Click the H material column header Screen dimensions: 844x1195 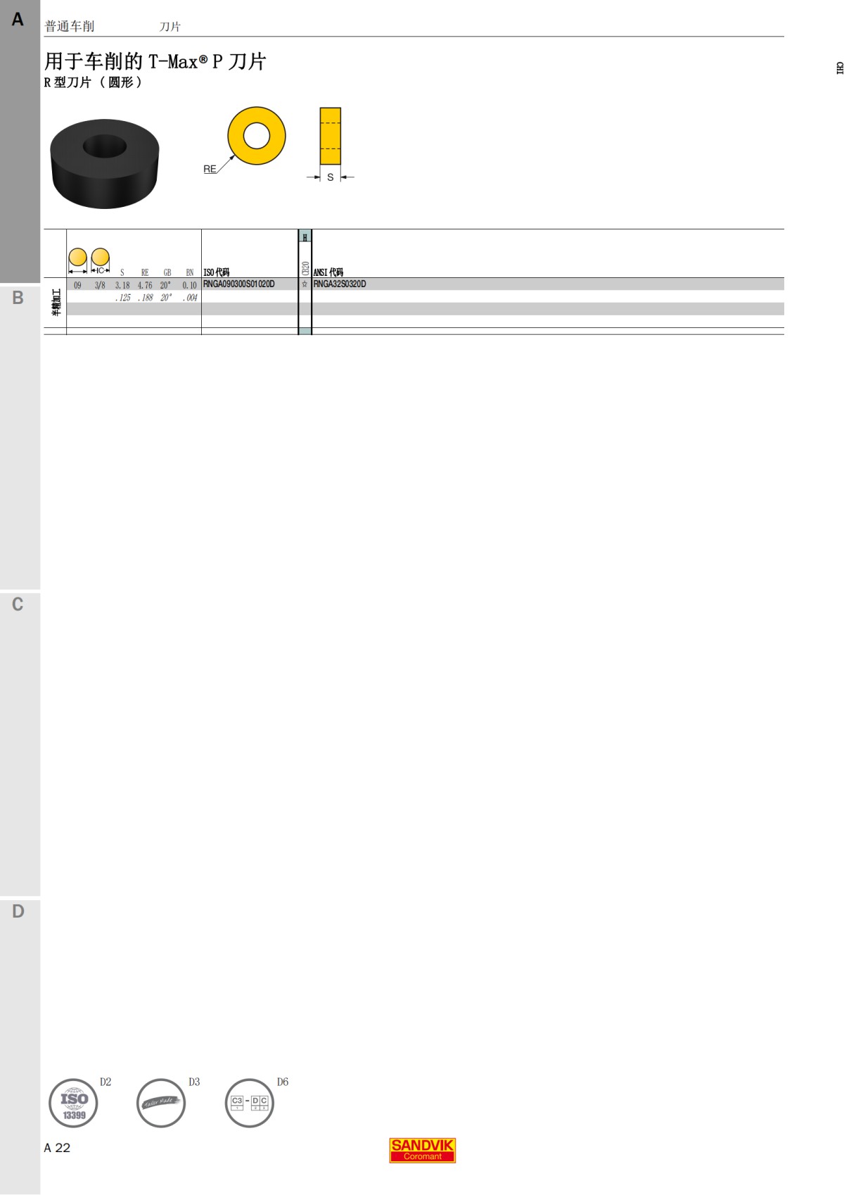[305, 236]
